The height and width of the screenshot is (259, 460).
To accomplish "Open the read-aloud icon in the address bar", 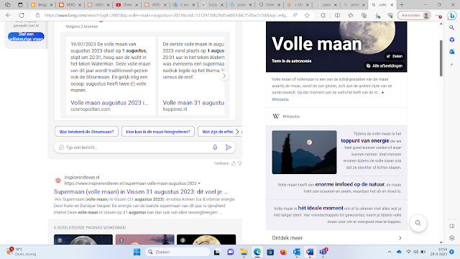I will 295,15.
